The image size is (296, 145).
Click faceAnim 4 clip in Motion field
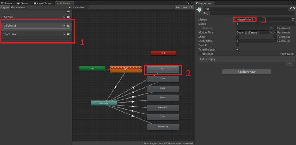[245, 20]
